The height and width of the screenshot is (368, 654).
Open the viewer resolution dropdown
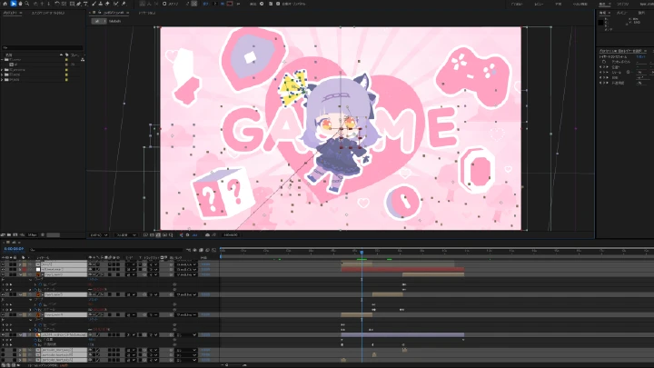125,235
